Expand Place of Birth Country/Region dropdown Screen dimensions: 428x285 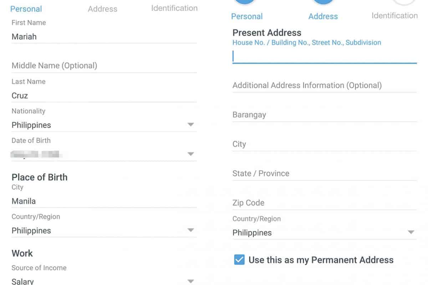pyautogui.click(x=190, y=230)
